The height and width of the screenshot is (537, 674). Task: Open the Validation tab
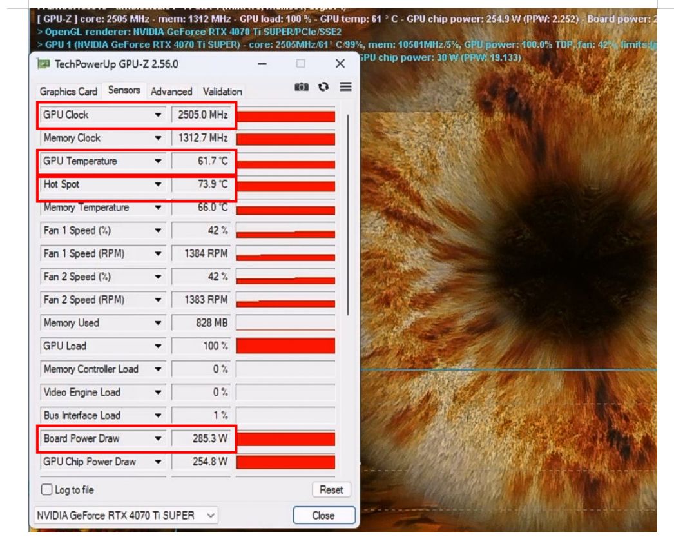click(x=222, y=92)
